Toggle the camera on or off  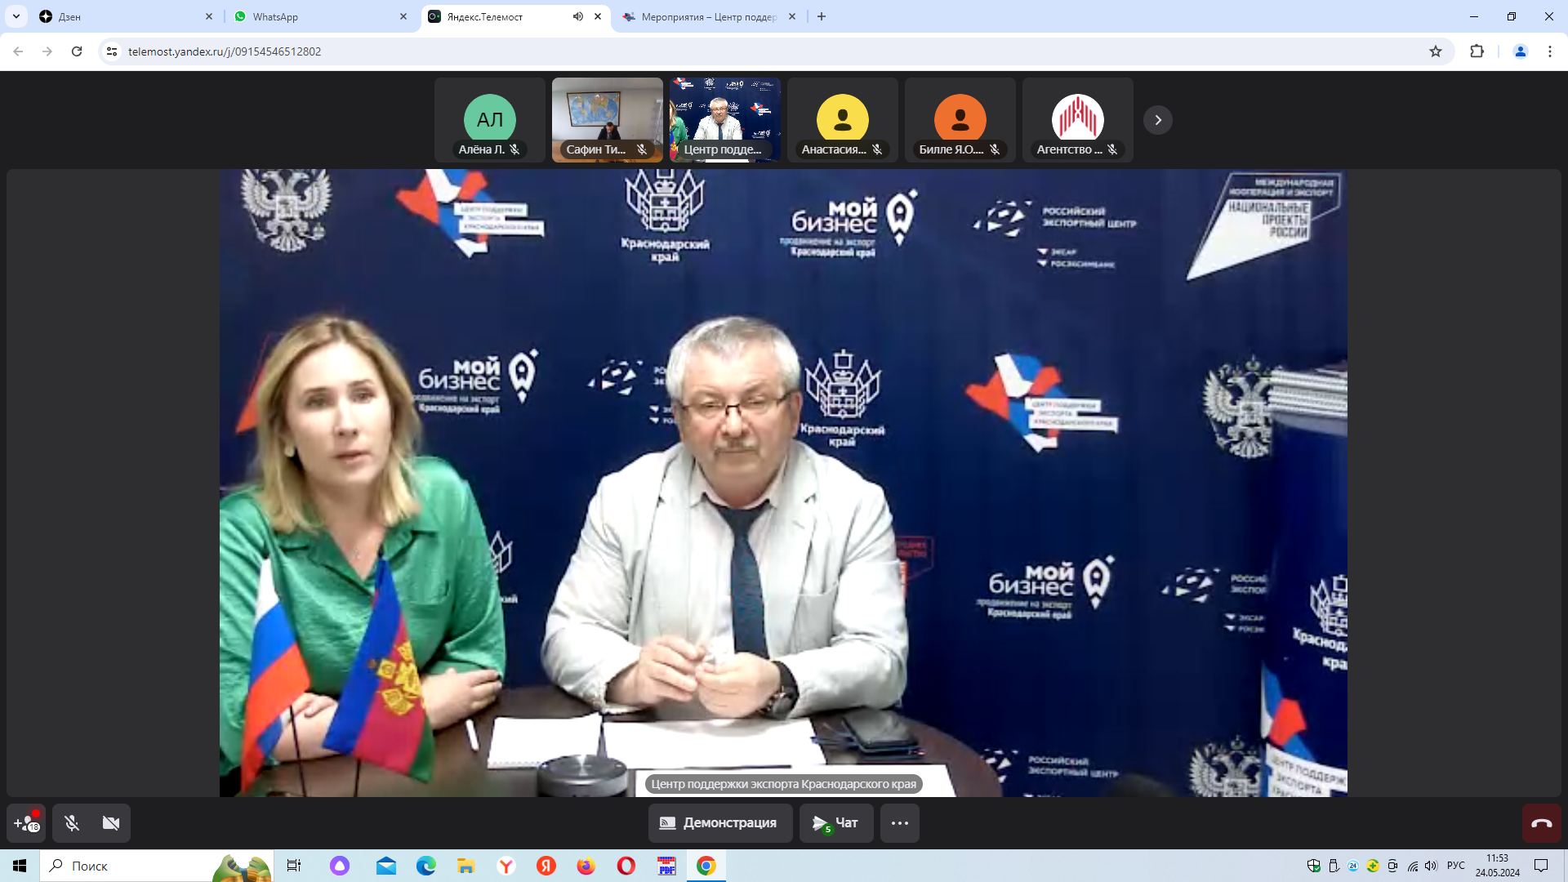(111, 823)
